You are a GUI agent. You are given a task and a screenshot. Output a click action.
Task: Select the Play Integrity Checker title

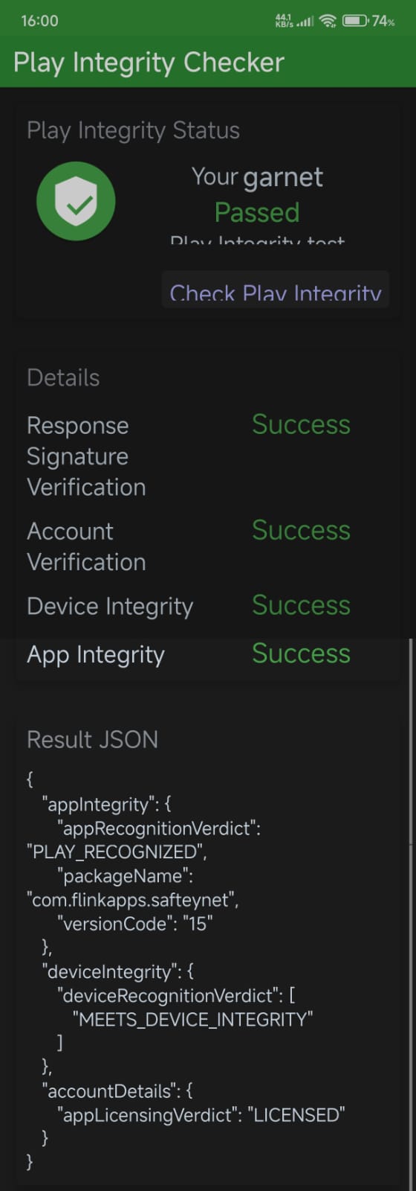pyautogui.click(x=149, y=63)
